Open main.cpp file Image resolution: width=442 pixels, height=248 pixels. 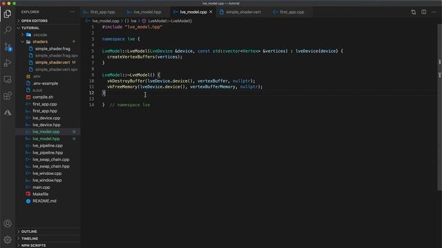point(41,187)
